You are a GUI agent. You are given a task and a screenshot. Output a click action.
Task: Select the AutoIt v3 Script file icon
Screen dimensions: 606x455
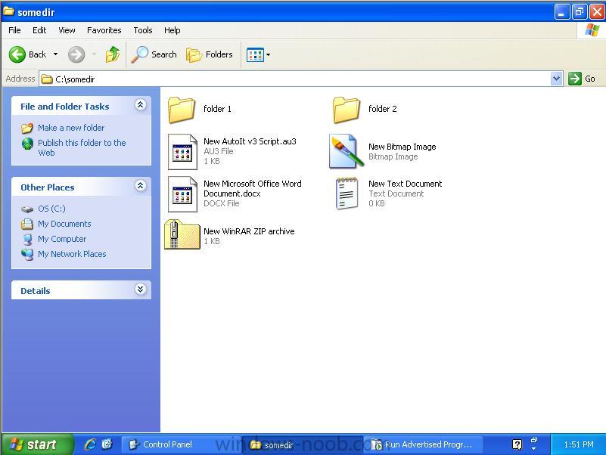(182, 152)
